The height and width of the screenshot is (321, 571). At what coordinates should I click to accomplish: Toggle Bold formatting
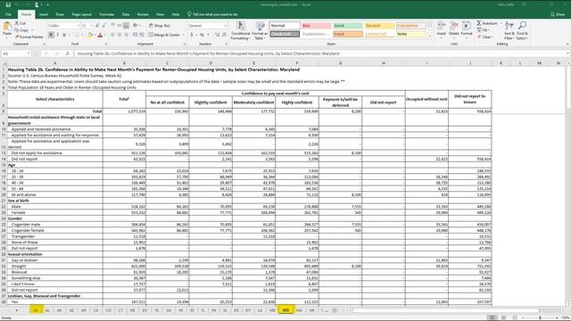[x=51, y=35]
